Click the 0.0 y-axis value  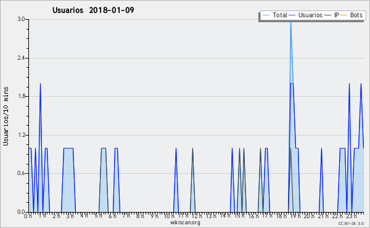21,212
